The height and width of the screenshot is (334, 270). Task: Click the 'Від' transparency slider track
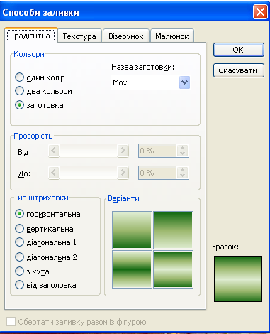(x=89, y=151)
